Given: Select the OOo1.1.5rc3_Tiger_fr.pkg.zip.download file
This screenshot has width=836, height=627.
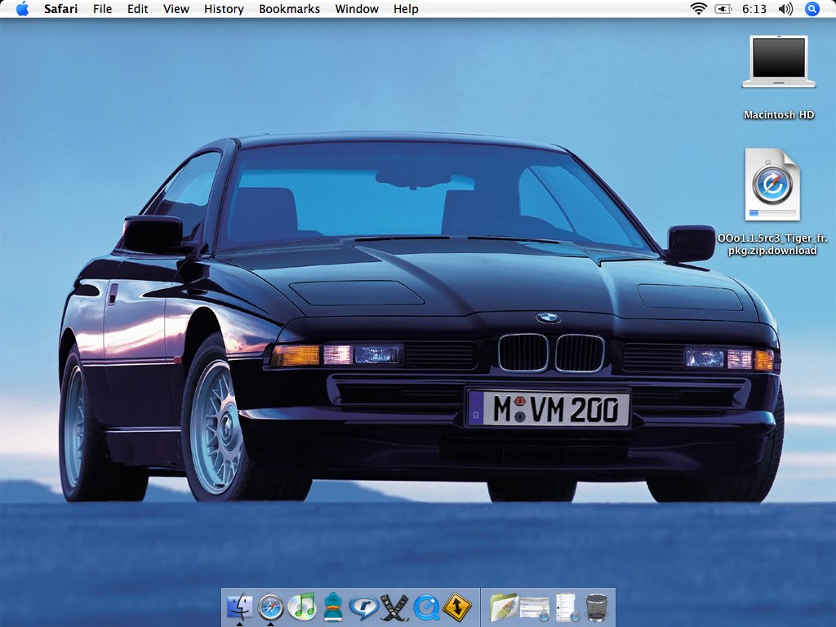Looking at the screenshot, I should [772, 186].
